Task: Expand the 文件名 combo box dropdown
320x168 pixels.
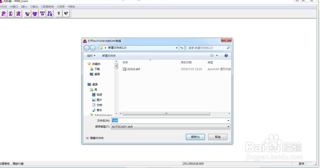Action: 228,121
